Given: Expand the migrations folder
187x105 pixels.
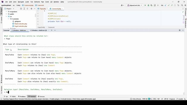Looking at the screenshot, I should tap(6, 12).
